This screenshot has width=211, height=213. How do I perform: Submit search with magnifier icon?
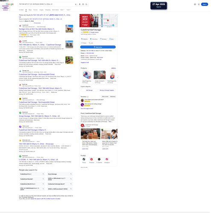tap(86, 4)
